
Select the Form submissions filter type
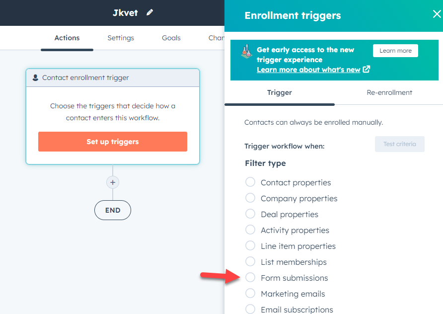coord(250,277)
